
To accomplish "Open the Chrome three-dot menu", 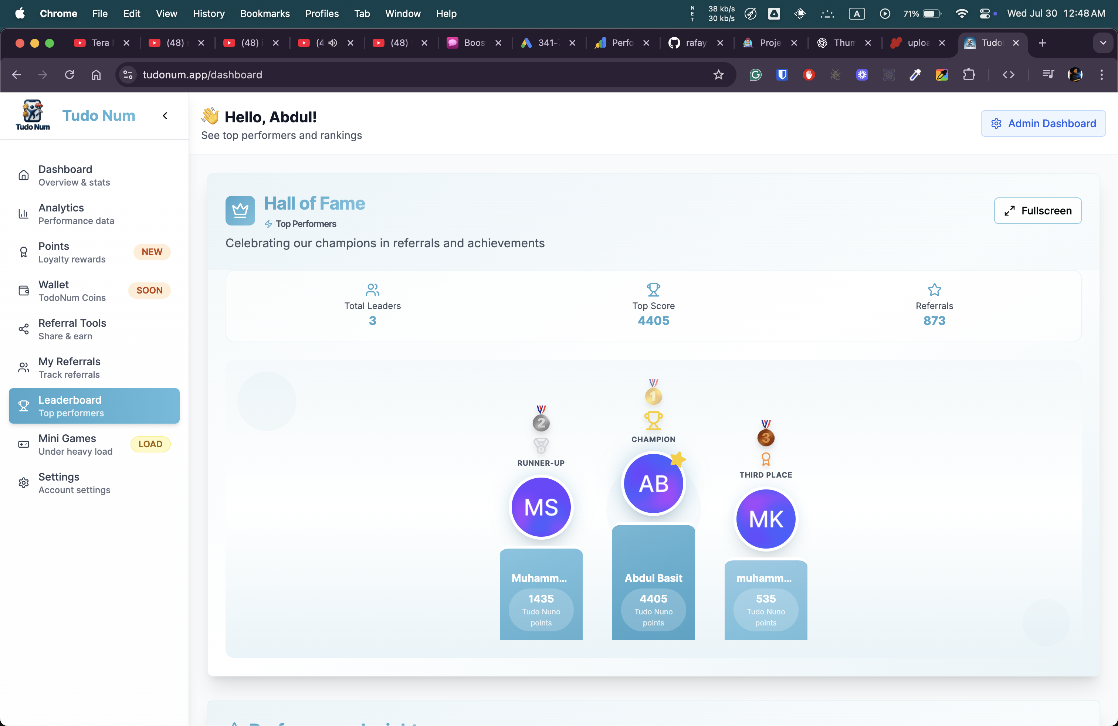I will point(1102,75).
